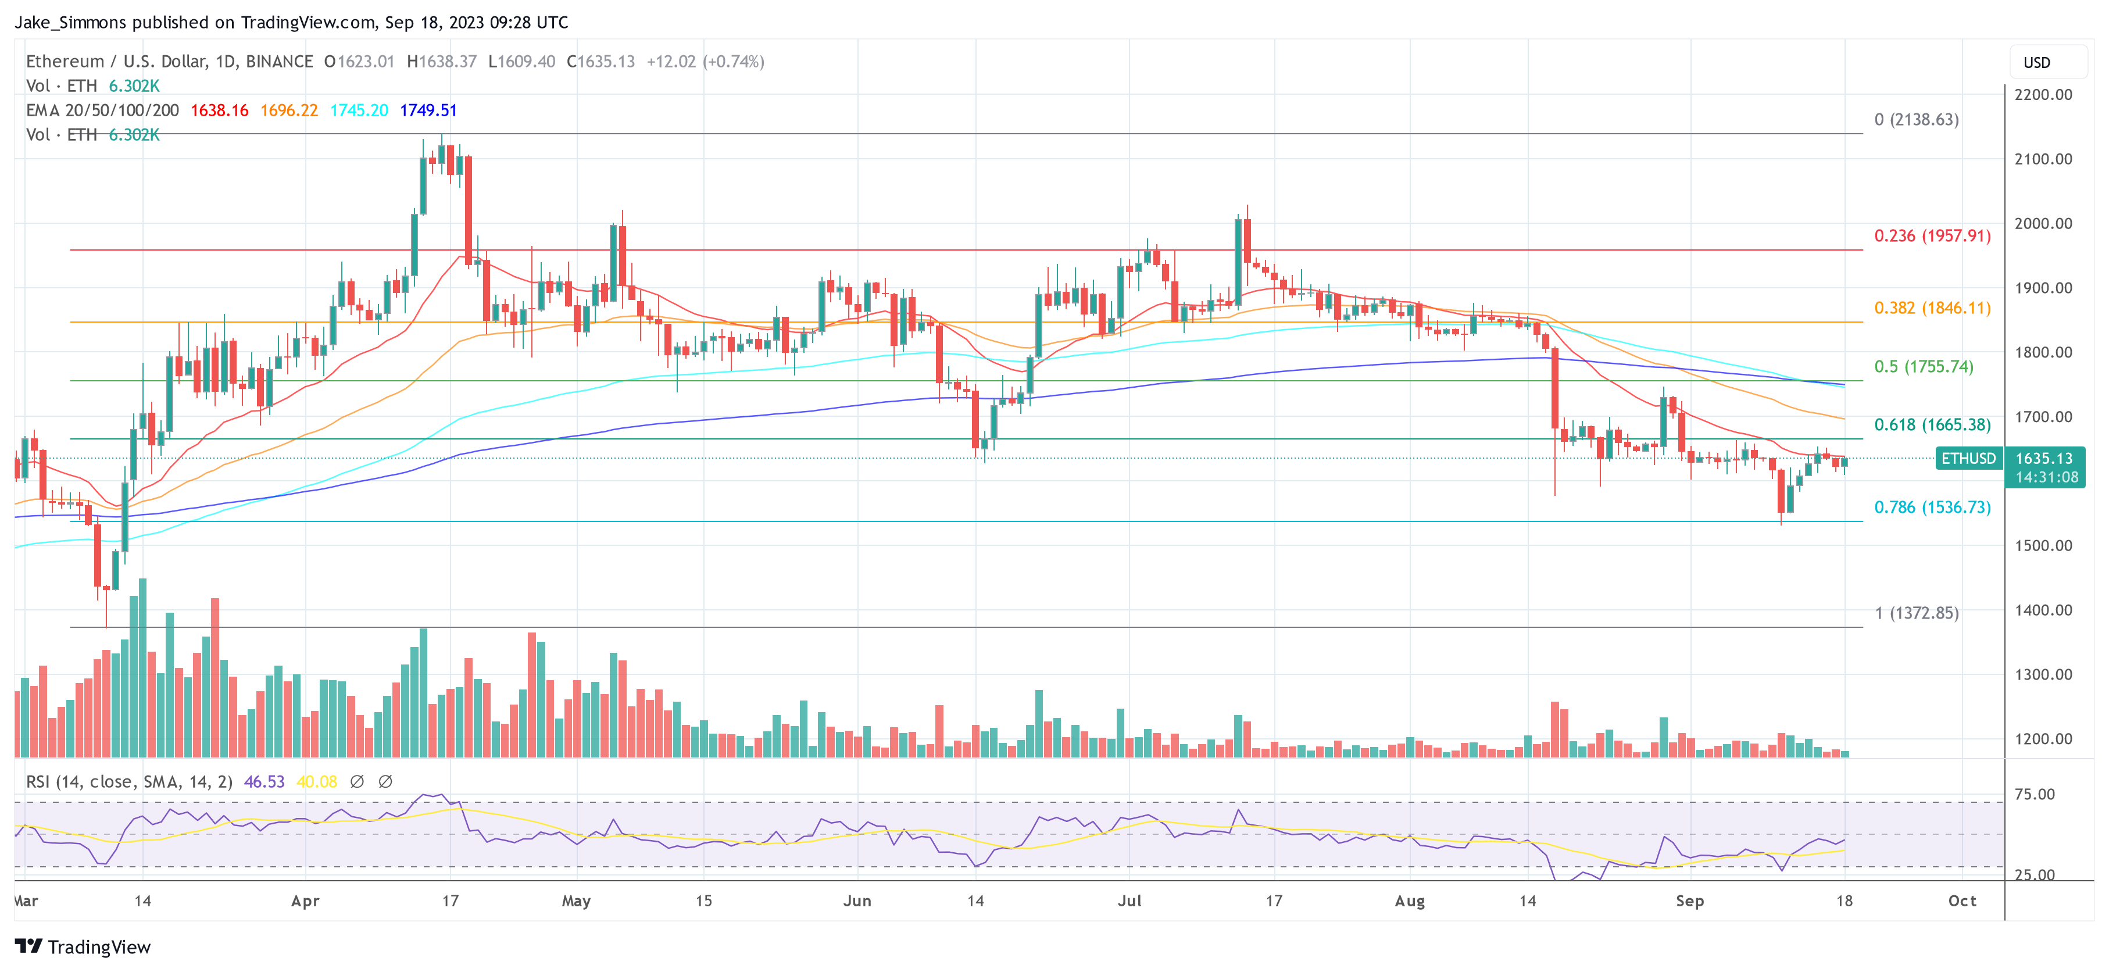Click the RSI 25.00 axis label
The width and height of the screenshot is (2109, 972).
point(2035,874)
